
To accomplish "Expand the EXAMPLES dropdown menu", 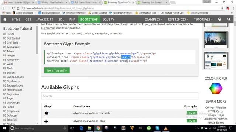I will 153,19.
